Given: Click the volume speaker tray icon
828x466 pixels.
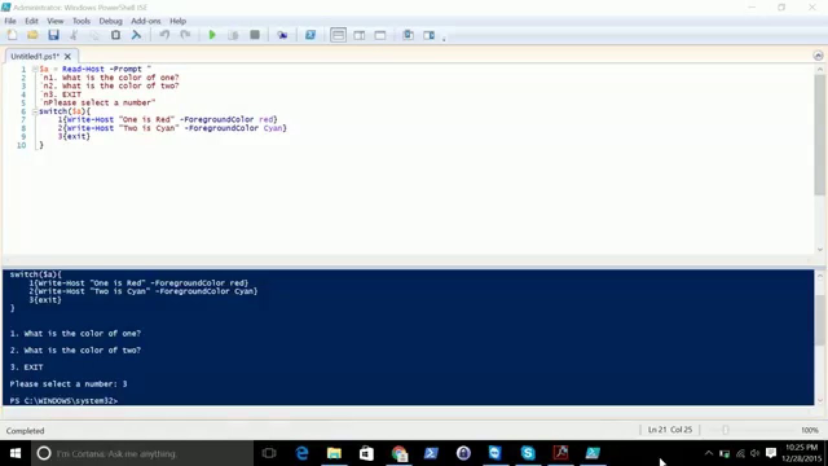Looking at the screenshot, I should click(x=755, y=453).
